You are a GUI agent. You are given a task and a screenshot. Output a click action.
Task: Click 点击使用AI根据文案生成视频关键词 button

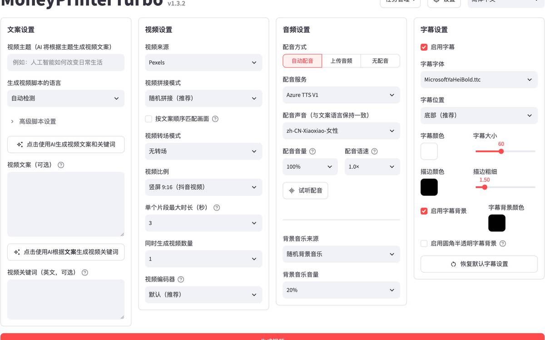coord(66,252)
